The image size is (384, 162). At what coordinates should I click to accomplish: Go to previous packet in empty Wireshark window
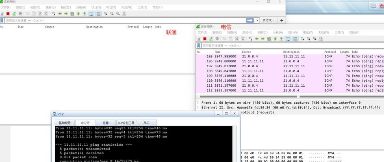tap(60, 14)
